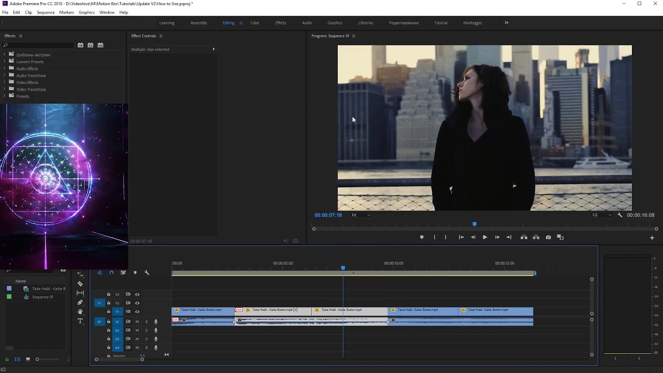The width and height of the screenshot is (663, 373).
Task: Toggle lock on track V2
Action: click(109, 303)
